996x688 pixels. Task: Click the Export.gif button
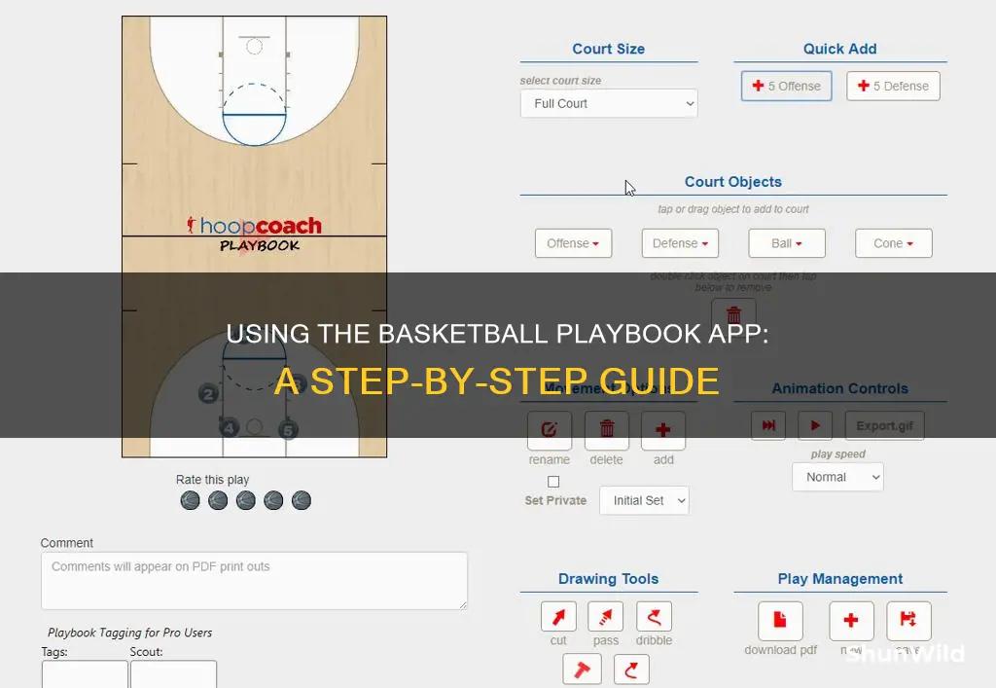(884, 425)
